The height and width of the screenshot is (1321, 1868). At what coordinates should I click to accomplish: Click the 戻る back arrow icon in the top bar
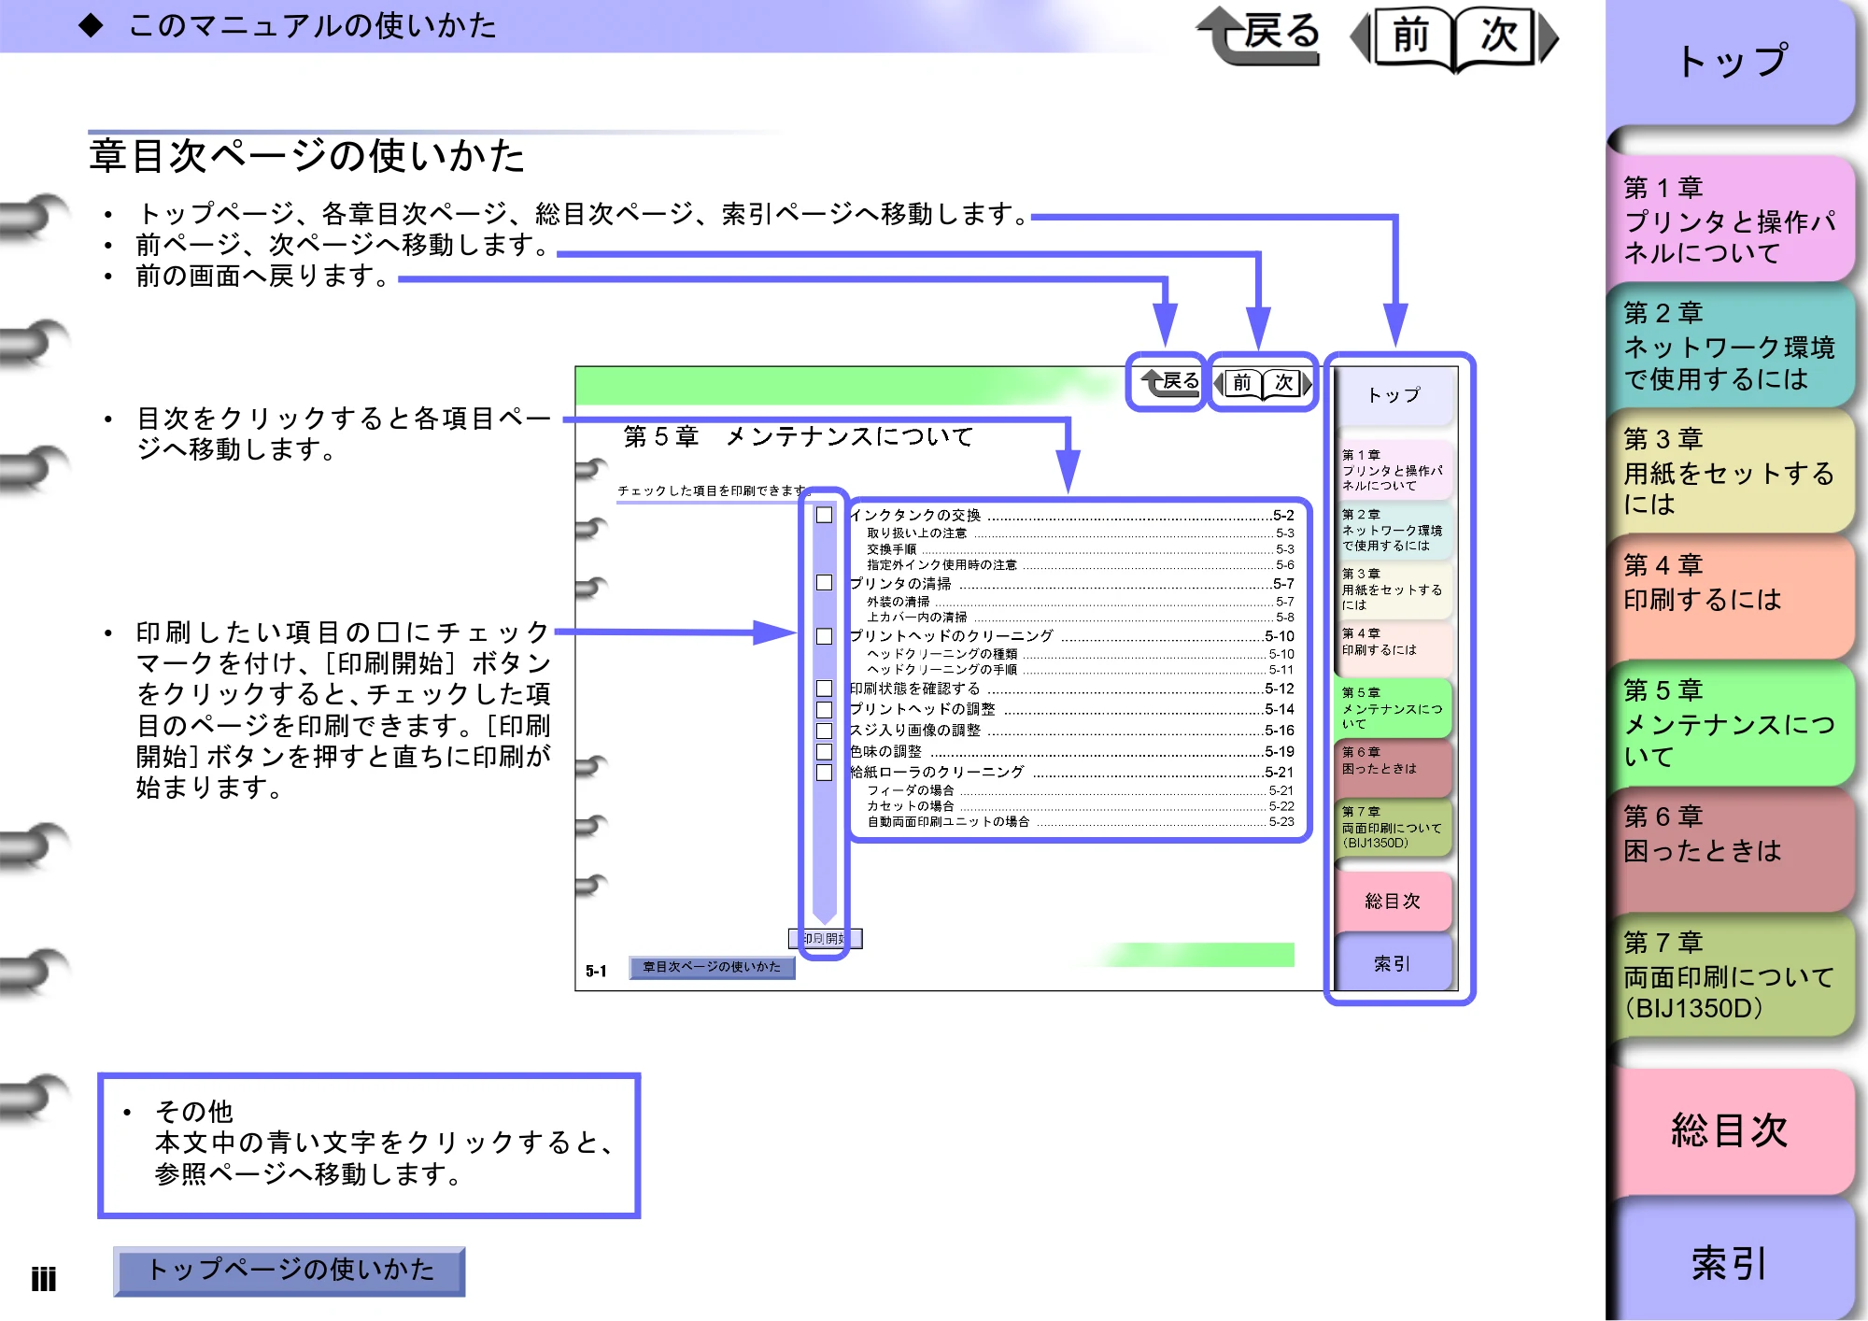1259,36
